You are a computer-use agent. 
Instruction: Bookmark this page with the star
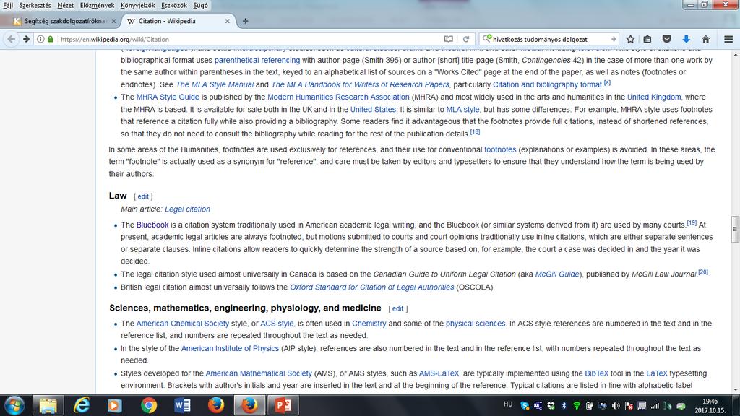pos(630,39)
